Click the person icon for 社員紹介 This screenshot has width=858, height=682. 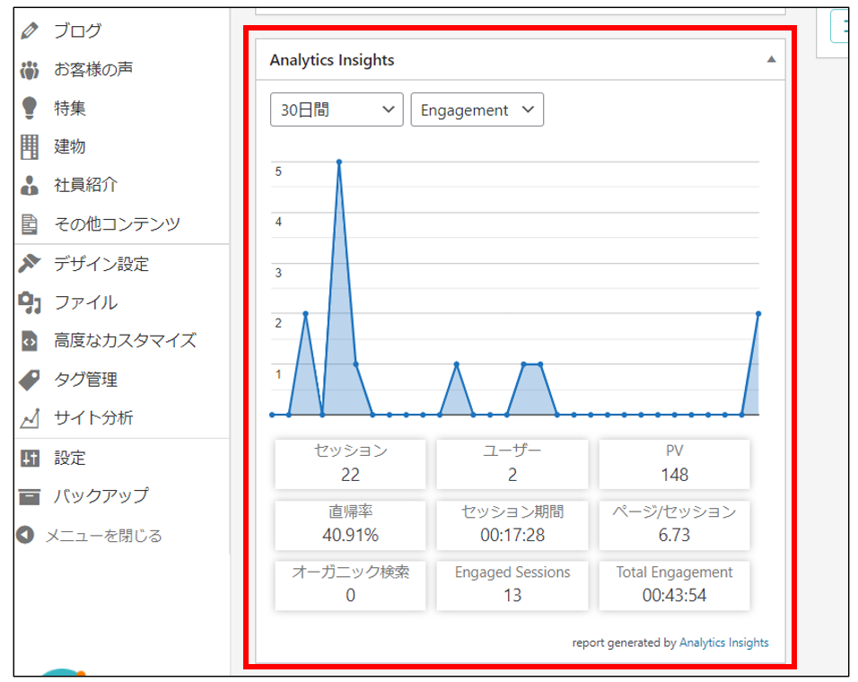pos(30,185)
